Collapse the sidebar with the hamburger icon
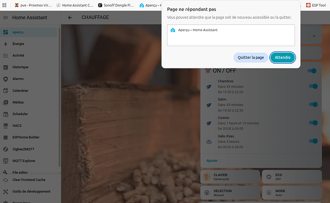The height and width of the screenshot is (203, 330). (6, 18)
